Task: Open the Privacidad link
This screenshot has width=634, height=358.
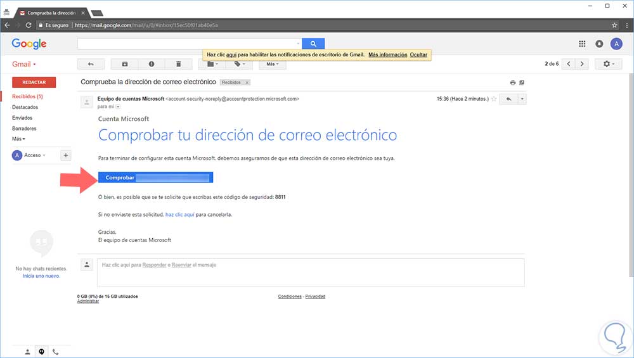Action: point(315,297)
